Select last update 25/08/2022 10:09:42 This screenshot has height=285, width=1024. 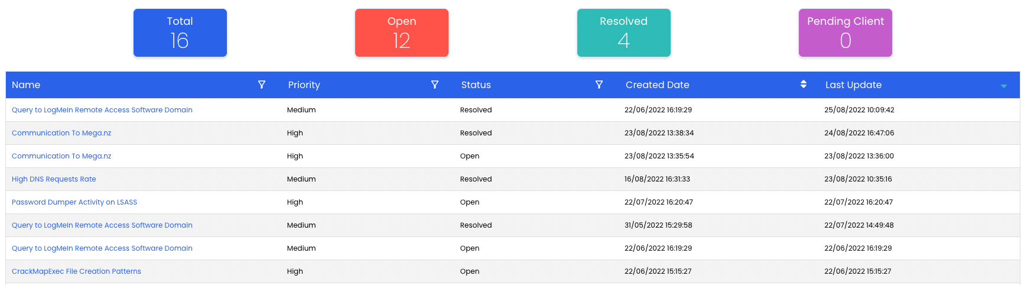click(859, 110)
